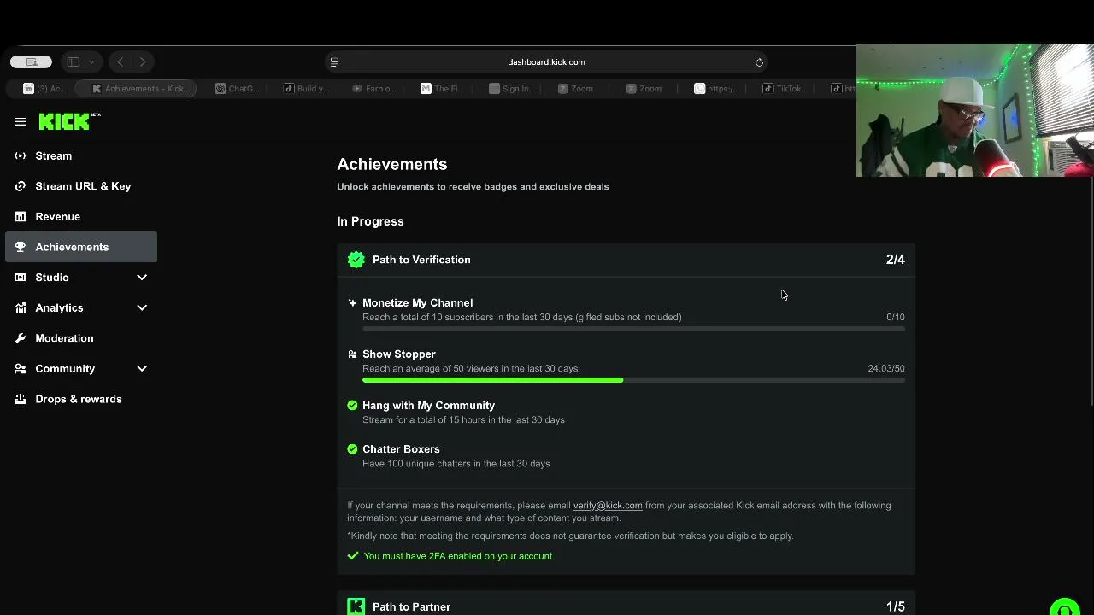Click the Show Stopper progress bar
1094x615 pixels.
(x=633, y=380)
